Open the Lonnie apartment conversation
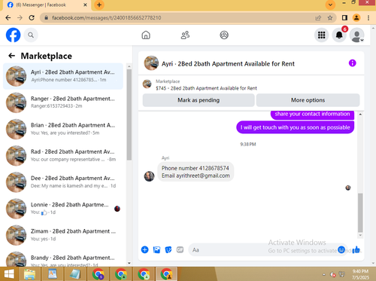The width and height of the screenshot is (376, 281). tap(63, 209)
